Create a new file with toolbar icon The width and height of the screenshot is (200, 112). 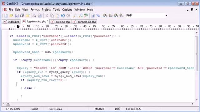(6, 16)
